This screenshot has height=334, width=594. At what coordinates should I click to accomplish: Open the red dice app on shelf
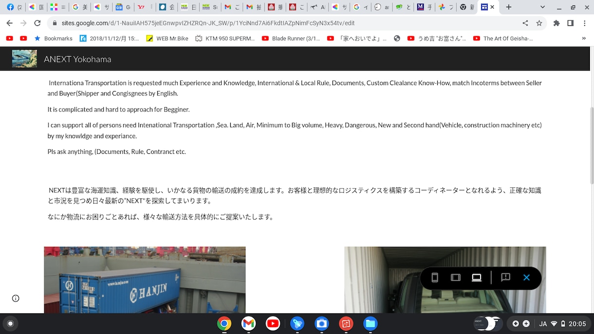(x=346, y=324)
